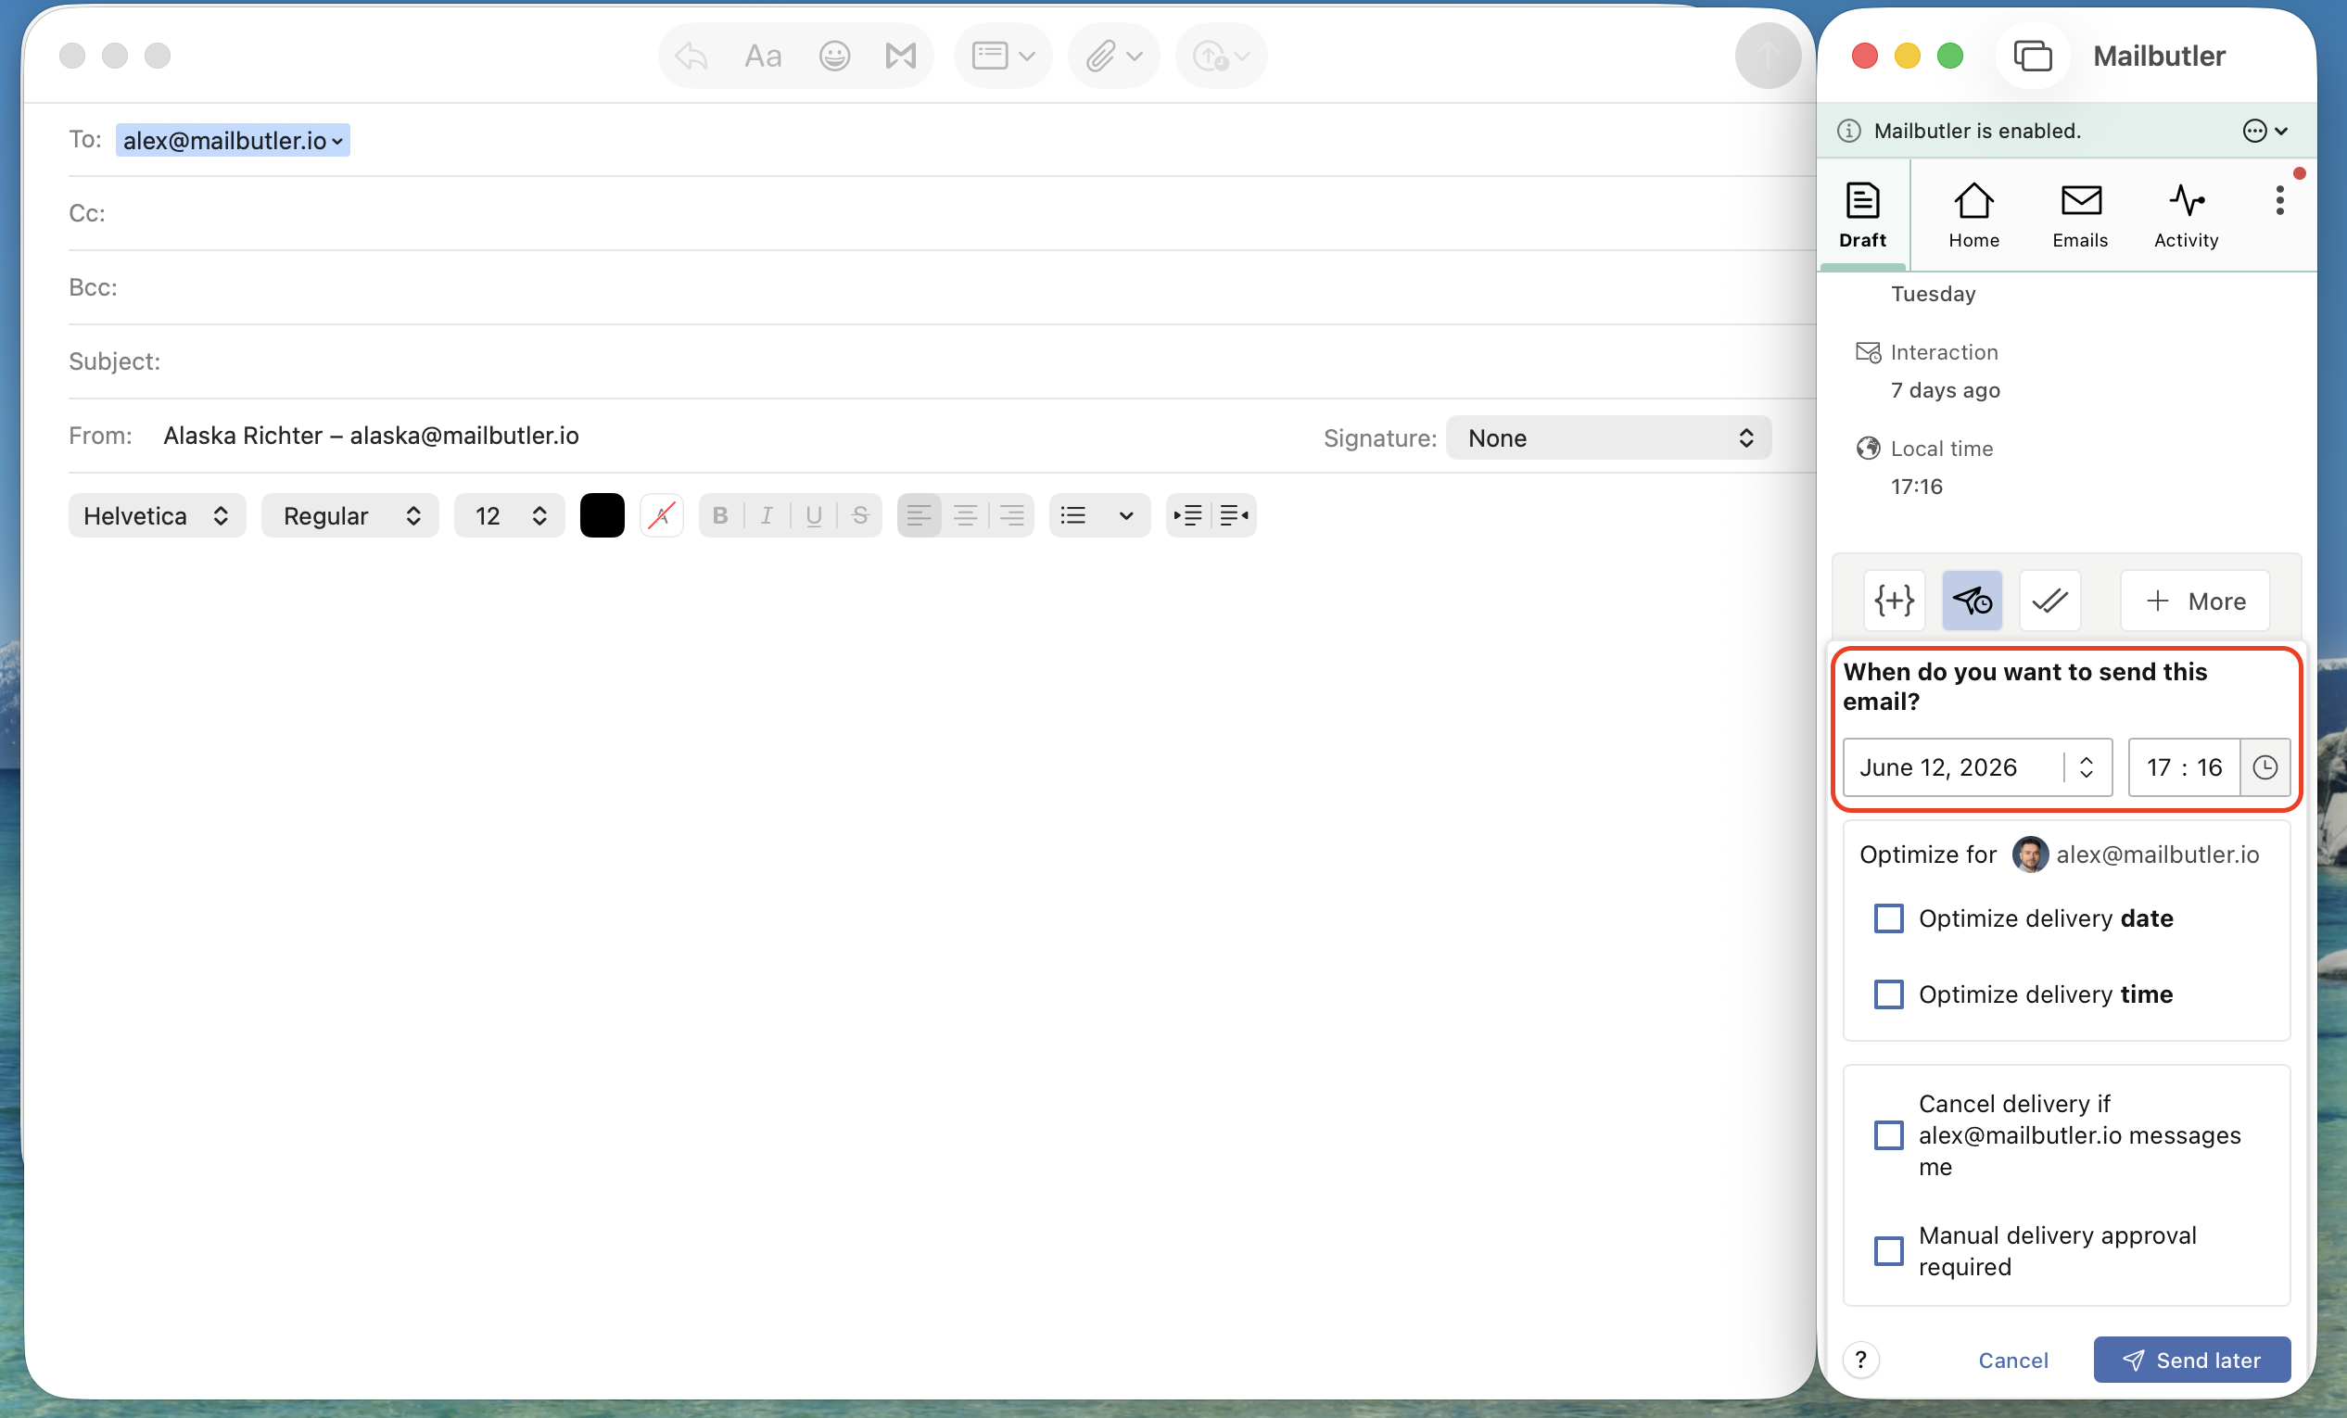
Task: Align text right
Action: point(1011,515)
